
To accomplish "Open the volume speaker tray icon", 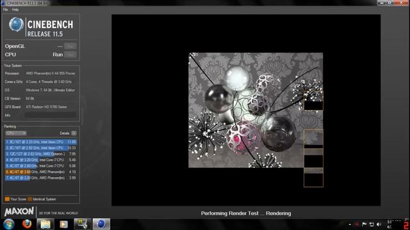I will 379,224.
